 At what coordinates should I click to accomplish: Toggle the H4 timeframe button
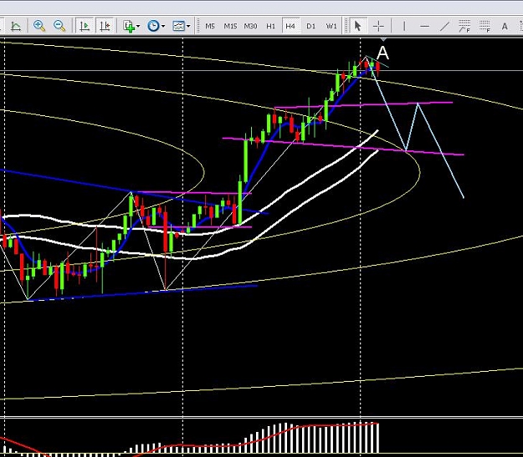click(290, 26)
